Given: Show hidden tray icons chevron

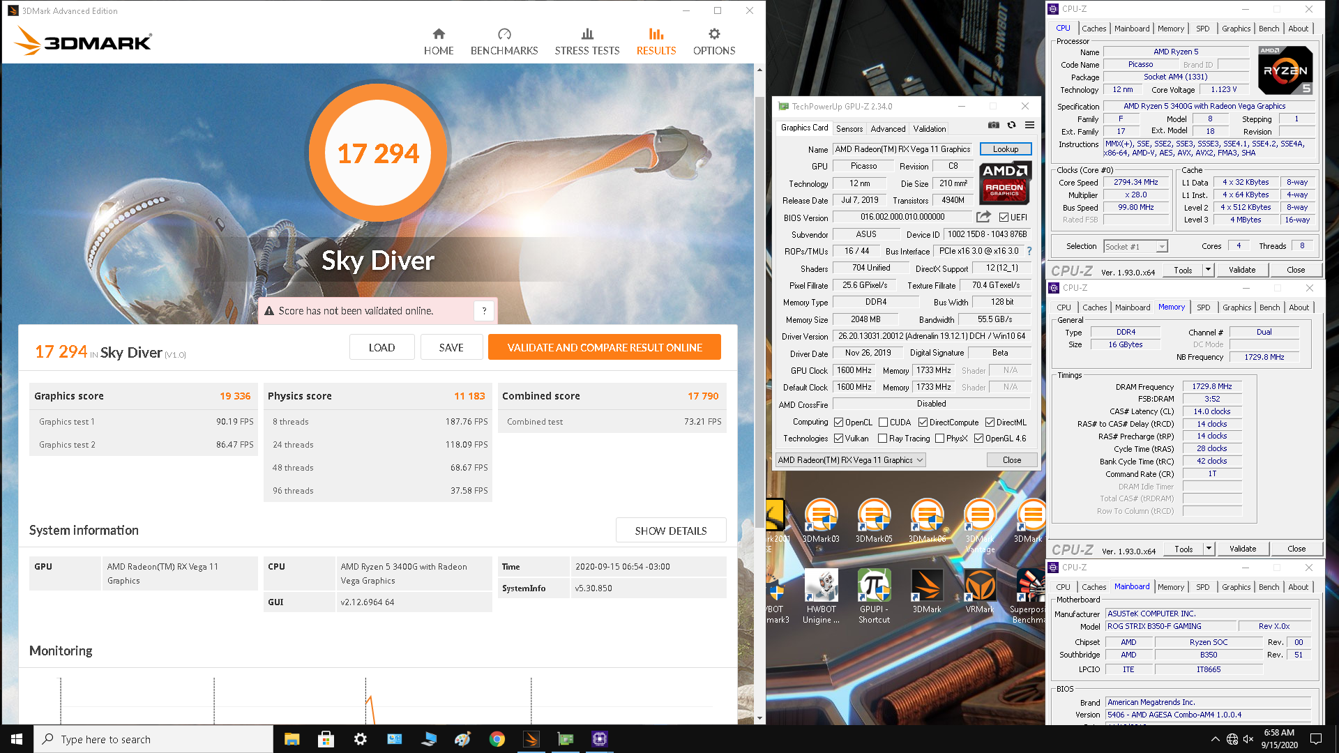Looking at the screenshot, I should point(1215,739).
